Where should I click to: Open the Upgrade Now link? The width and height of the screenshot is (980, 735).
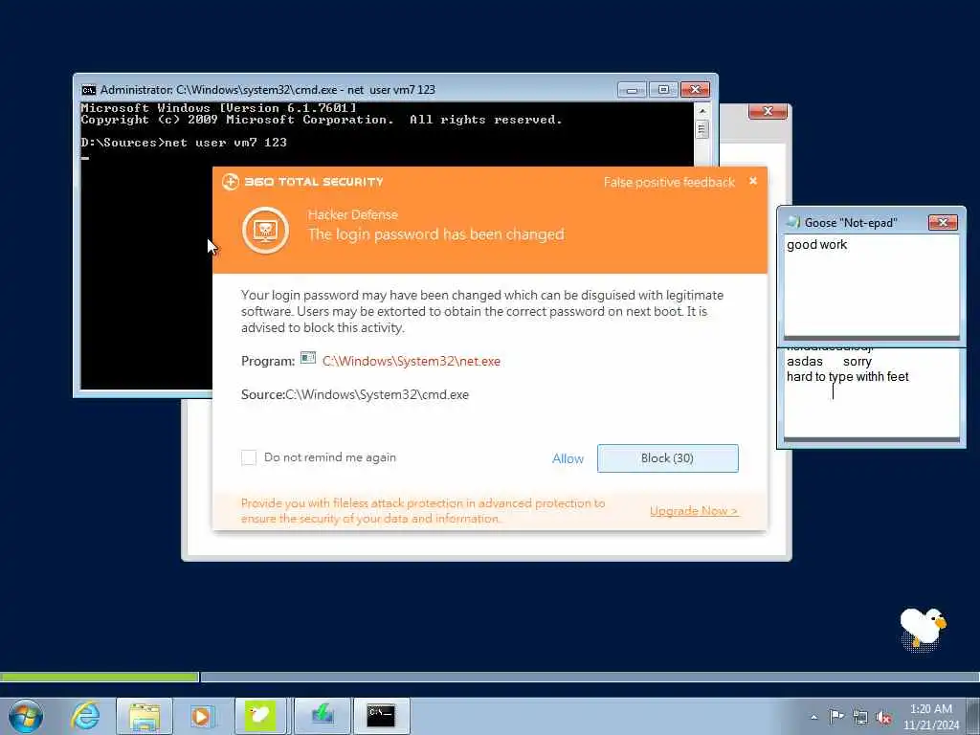pos(694,511)
